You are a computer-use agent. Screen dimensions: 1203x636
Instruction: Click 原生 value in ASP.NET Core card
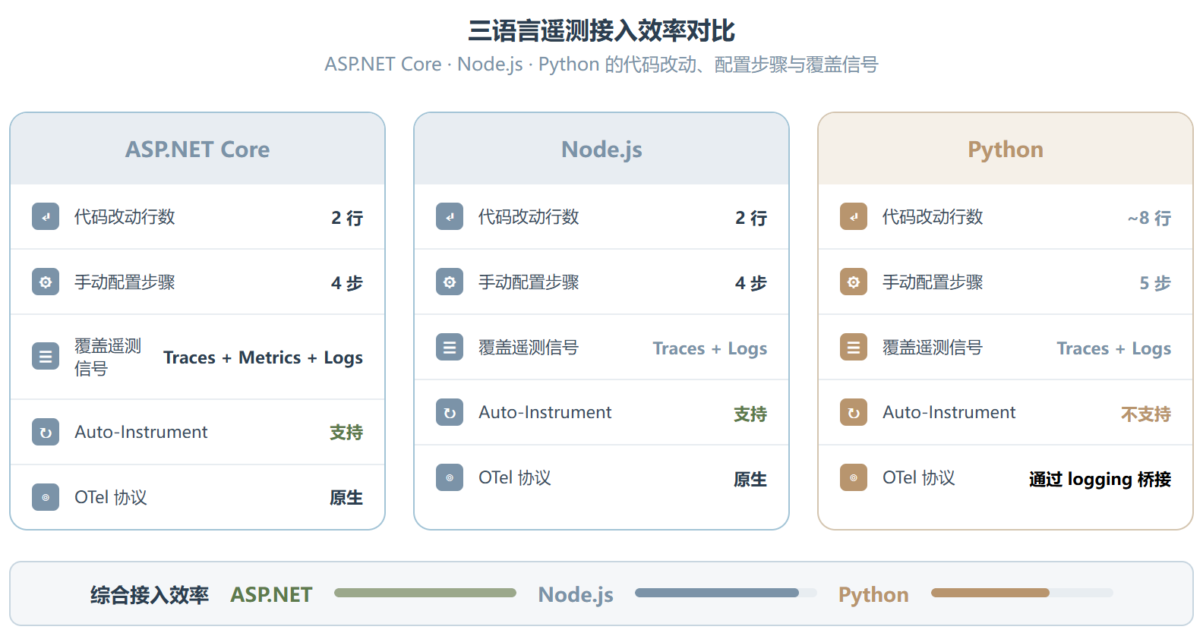point(346,498)
